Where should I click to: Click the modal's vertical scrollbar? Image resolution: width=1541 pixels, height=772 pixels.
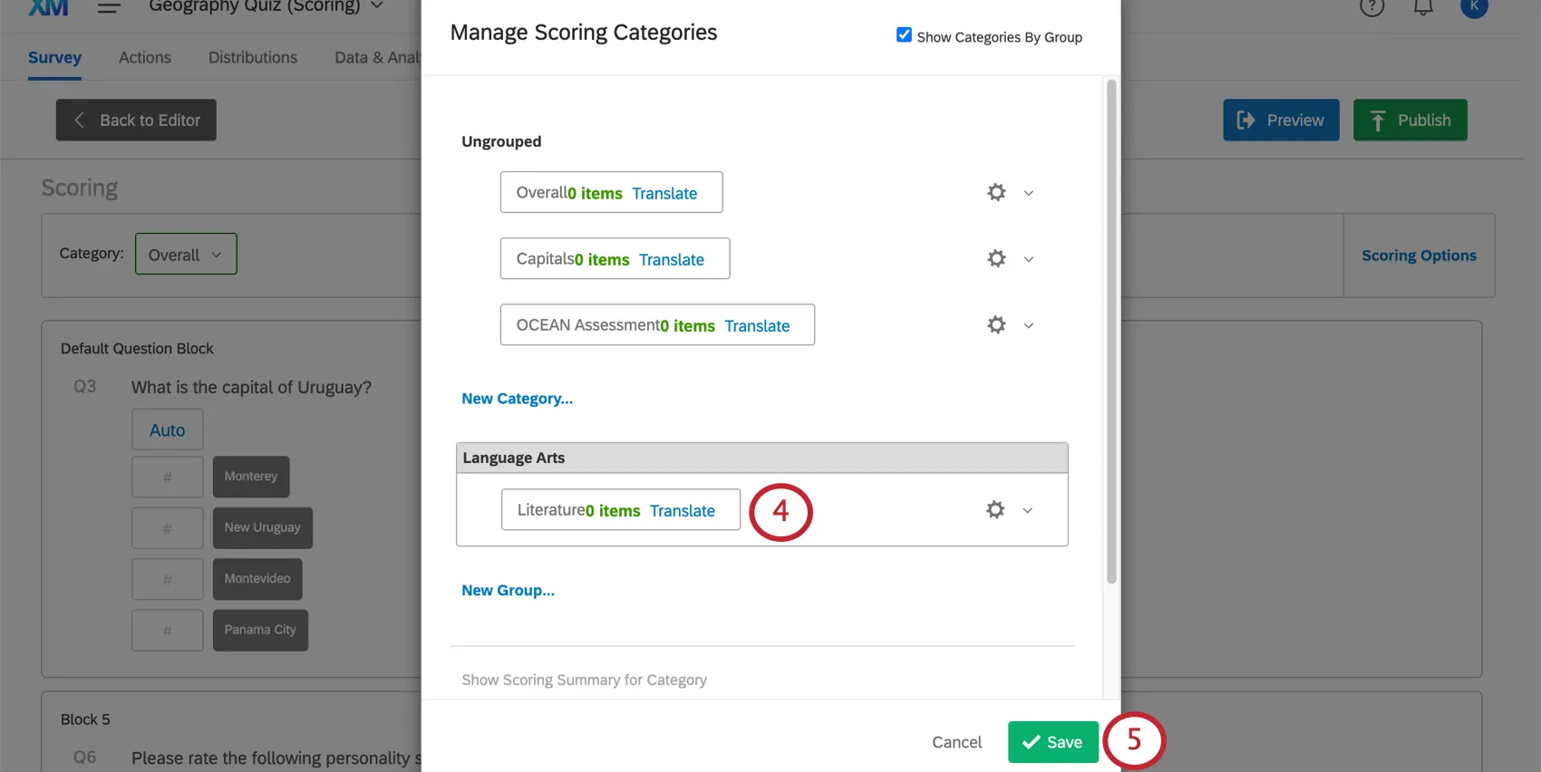point(1111,331)
